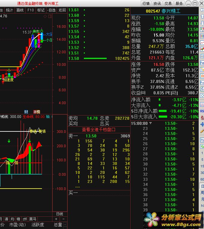Open the 查看全速千档盘口 link
This screenshot has height=229, width=204.
coord(99,130)
